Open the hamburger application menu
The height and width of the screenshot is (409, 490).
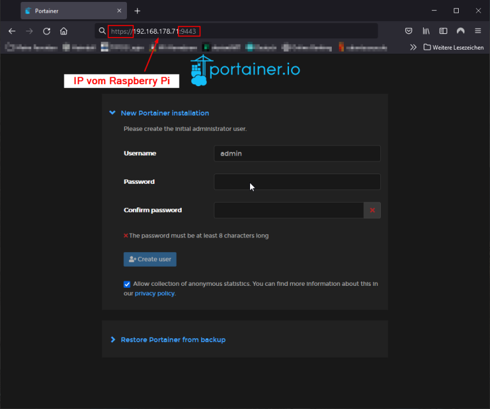pos(478,31)
